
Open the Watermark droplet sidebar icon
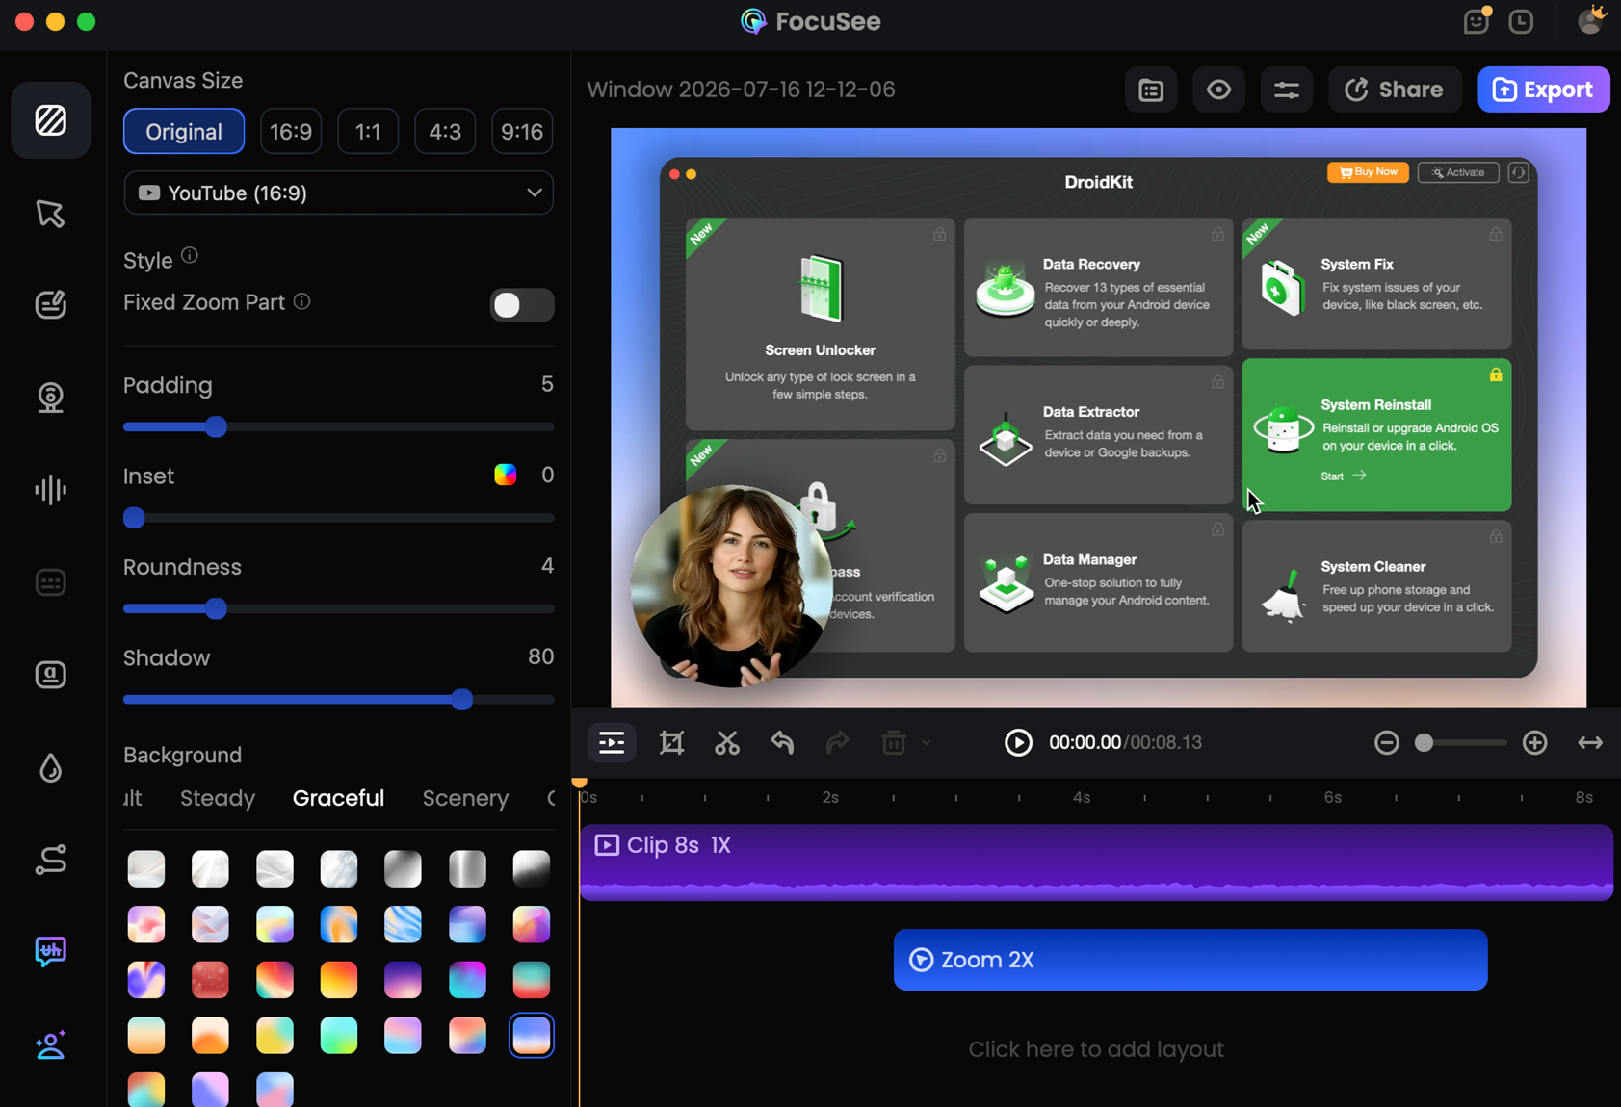51,767
